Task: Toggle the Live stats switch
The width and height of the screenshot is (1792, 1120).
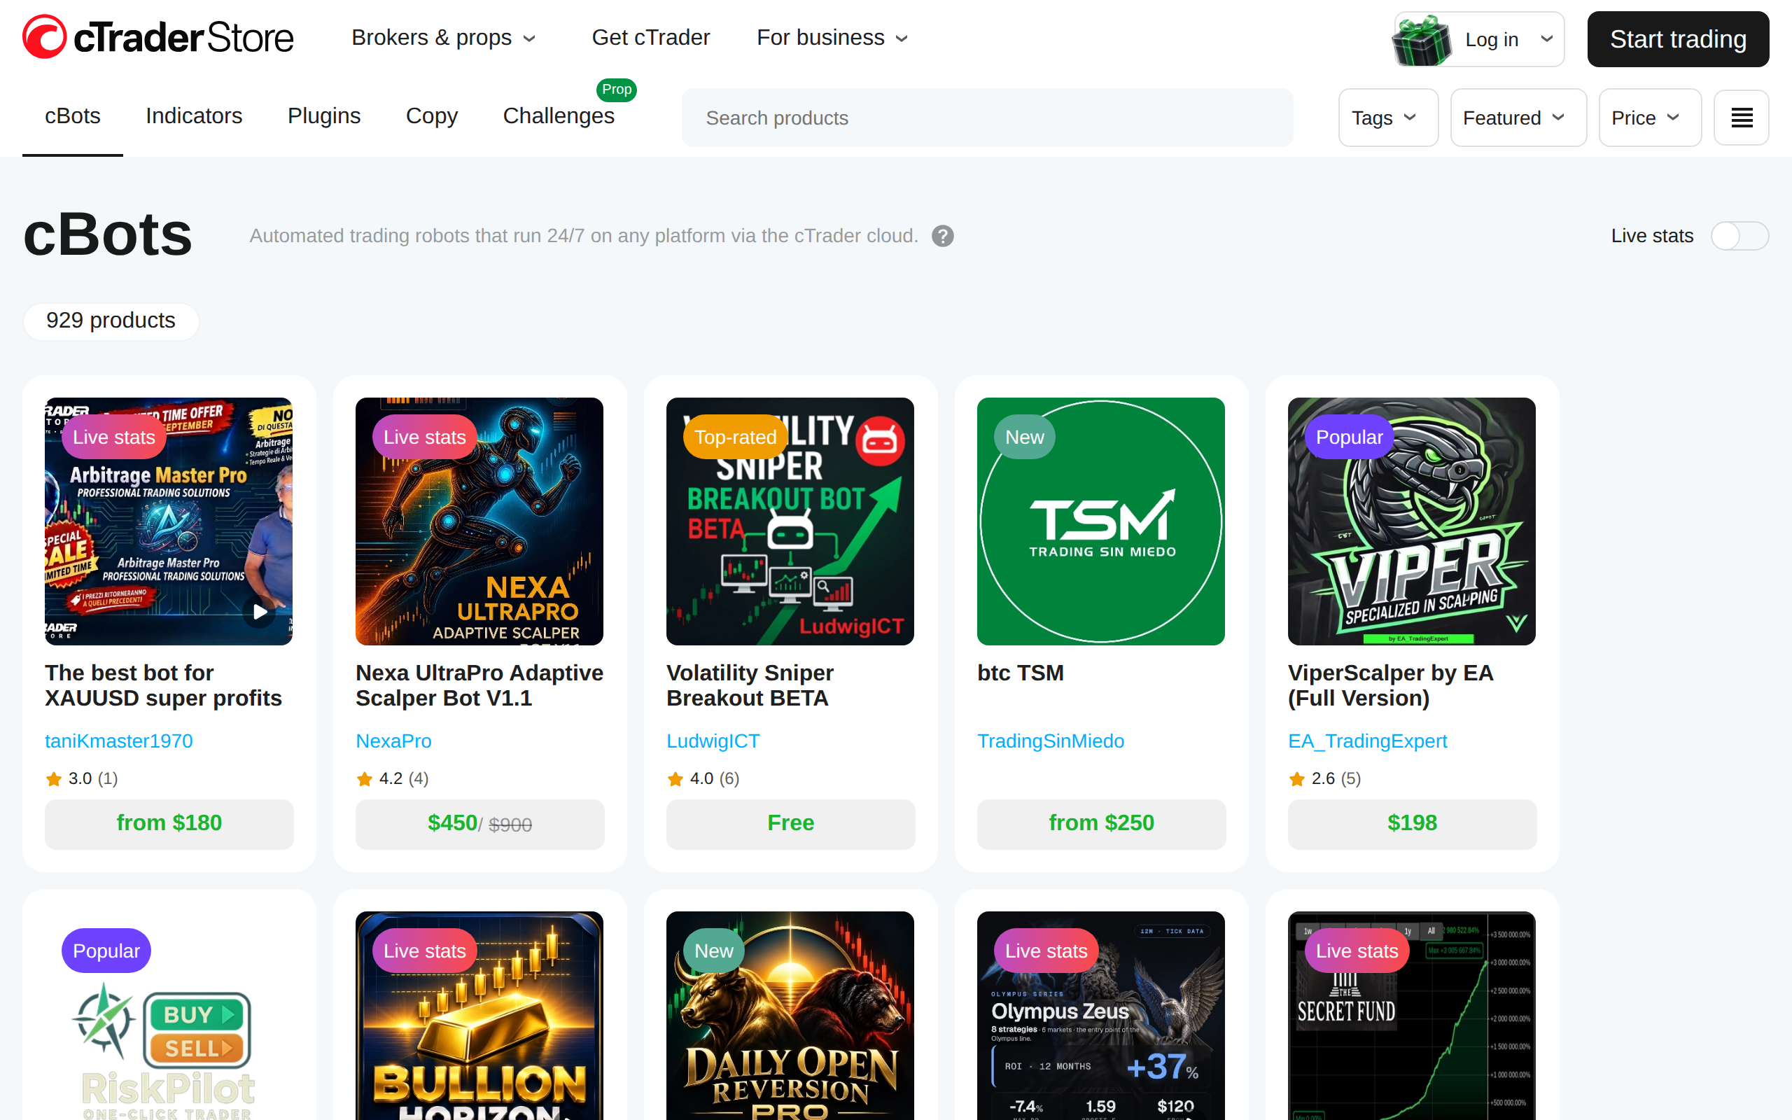Action: click(x=1739, y=237)
